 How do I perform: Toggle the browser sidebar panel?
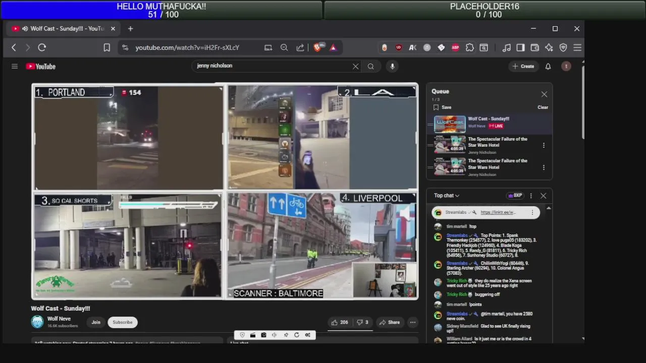[520, 47]
